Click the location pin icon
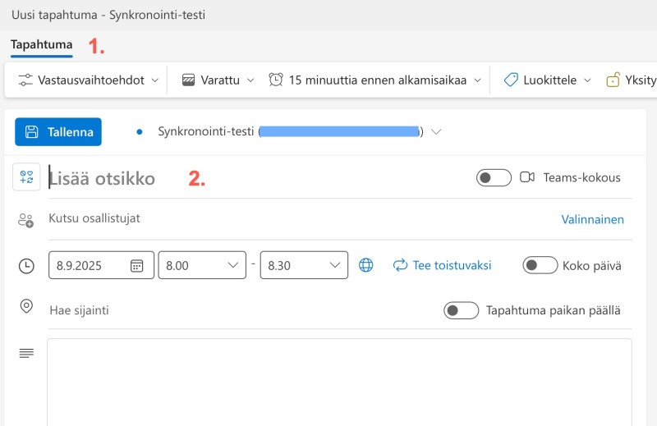 pyautogui.click(x=26, y=306)
